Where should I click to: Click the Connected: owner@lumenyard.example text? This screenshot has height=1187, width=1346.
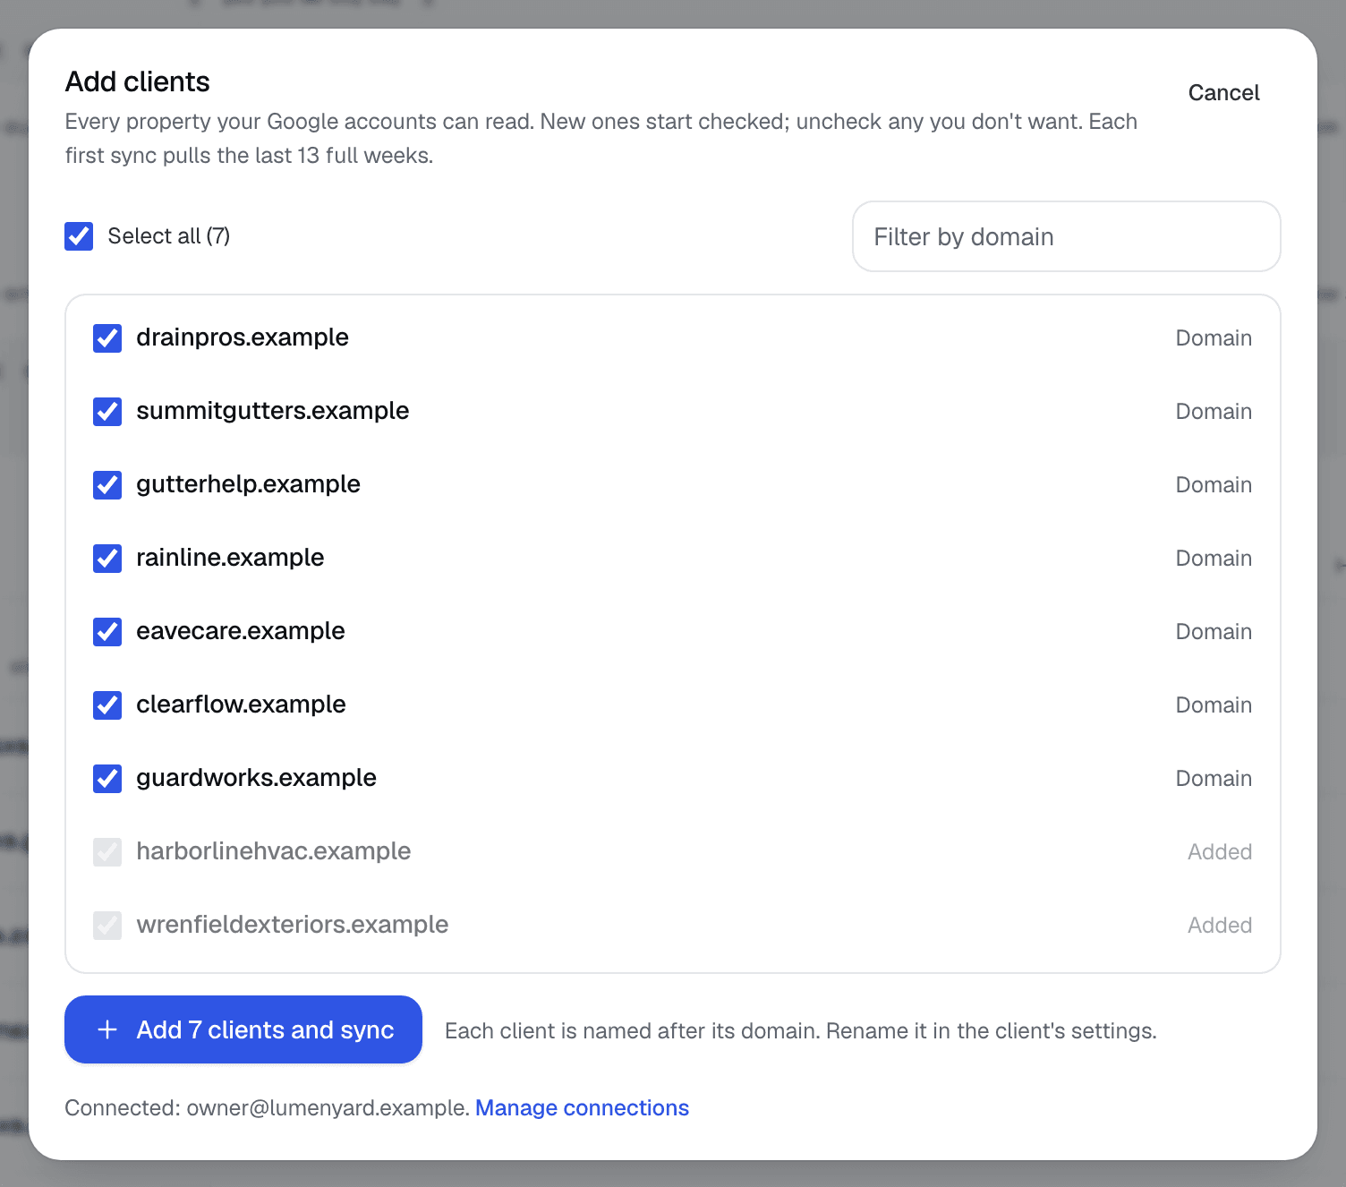pyautogui.click(x=268, y=1108)
